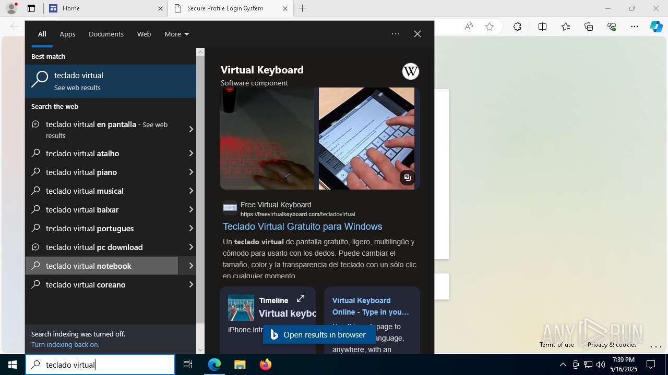Image resolution: width=668 pixels, height=375 pixels.
Task: Open network icon in system tray
Action: [588, 365]
